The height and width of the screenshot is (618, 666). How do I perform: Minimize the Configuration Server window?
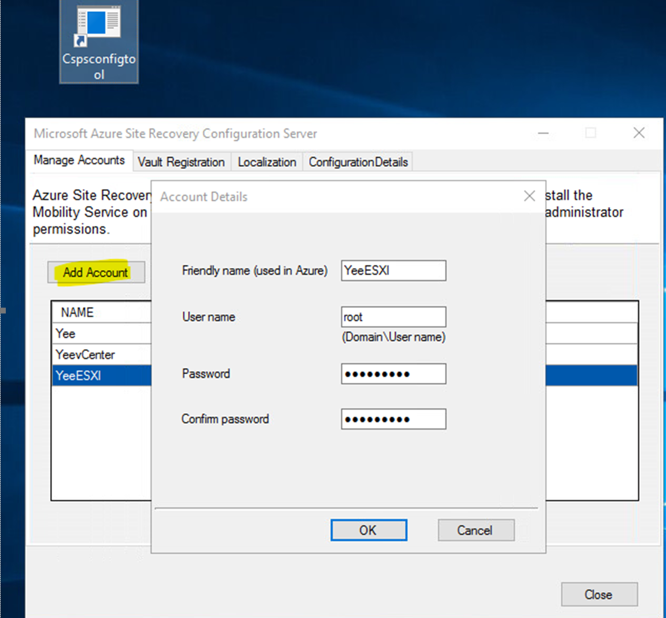pyautogui.click(x=543, y=133)
